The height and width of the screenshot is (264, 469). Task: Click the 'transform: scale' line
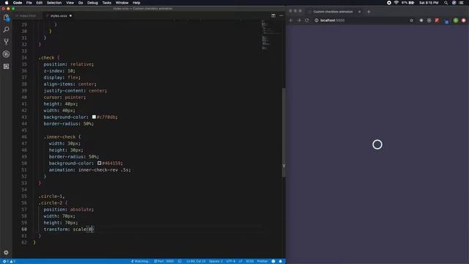click(x=68, y=230)
